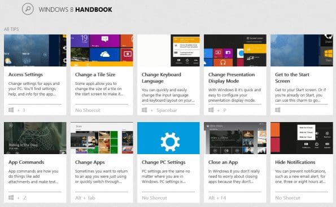
Task: Select the Close an App title
Action: [x=223, y=163]
